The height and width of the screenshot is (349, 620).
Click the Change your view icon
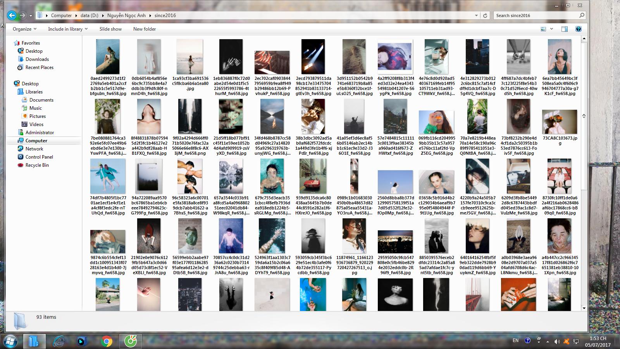[x=543, y=29]
